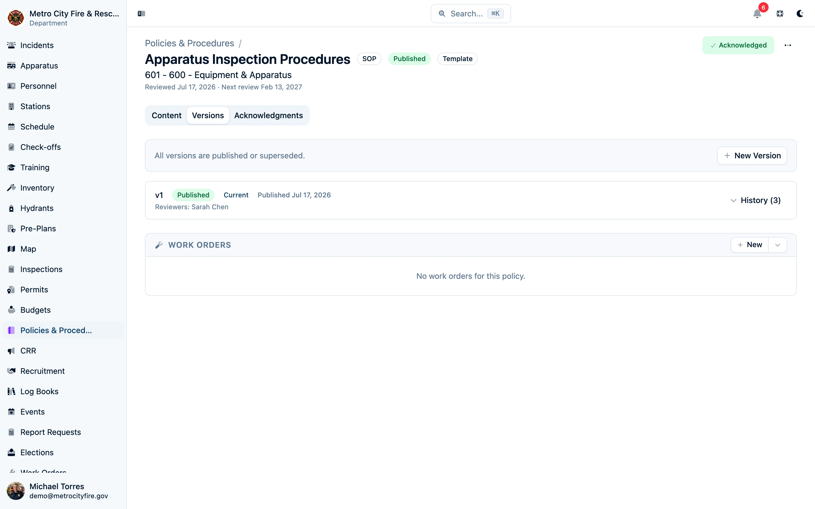Click the Inventory tools icon
815x509 pixels.
(11, 188)
